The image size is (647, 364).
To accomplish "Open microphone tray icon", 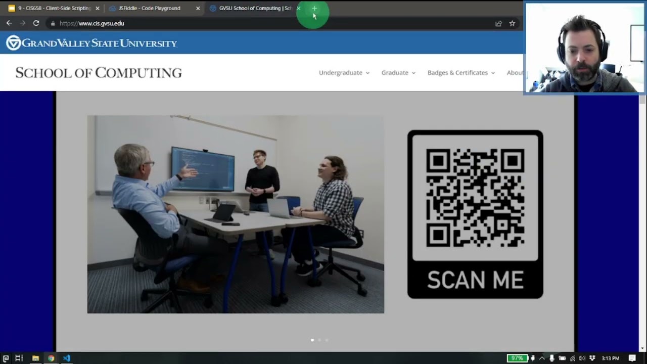I will 551,358.
